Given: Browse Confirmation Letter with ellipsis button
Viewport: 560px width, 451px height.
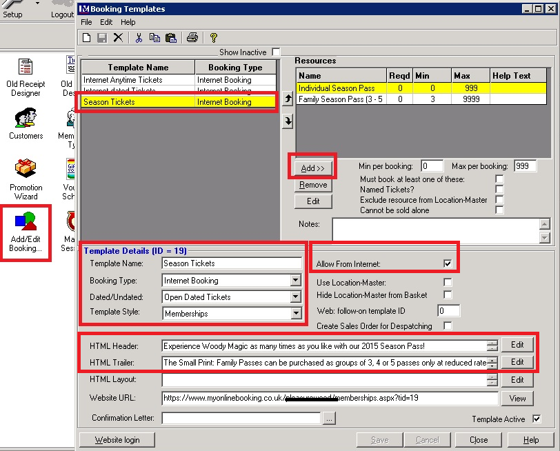Looking at the screenshot, I should [329, 418].
